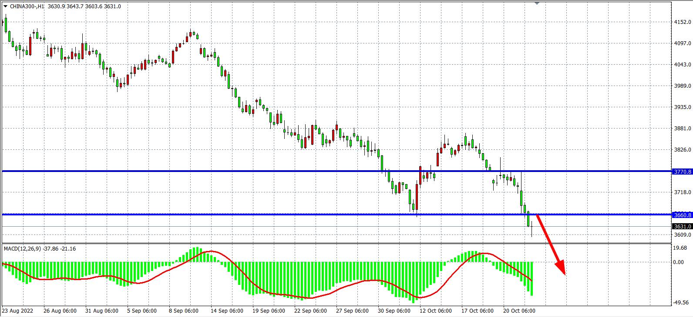This screenshot has height=317, width=693.
Task: Click the CHINA300-,H1 chart title text
Action: 27,6
